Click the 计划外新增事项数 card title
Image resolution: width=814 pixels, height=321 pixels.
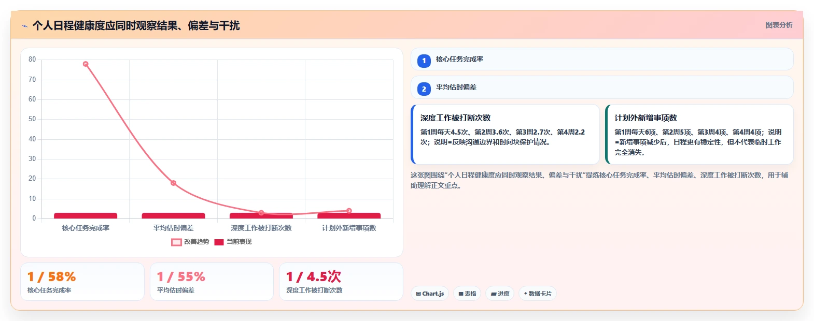click(x=645, y=118)
